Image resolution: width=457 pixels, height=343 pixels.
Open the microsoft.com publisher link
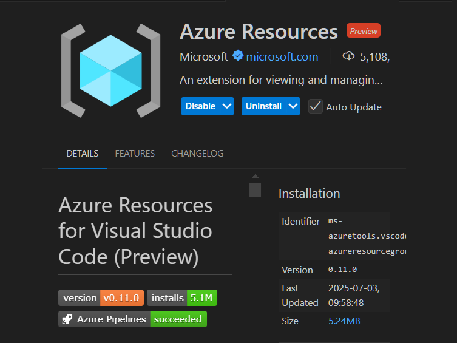282,57
